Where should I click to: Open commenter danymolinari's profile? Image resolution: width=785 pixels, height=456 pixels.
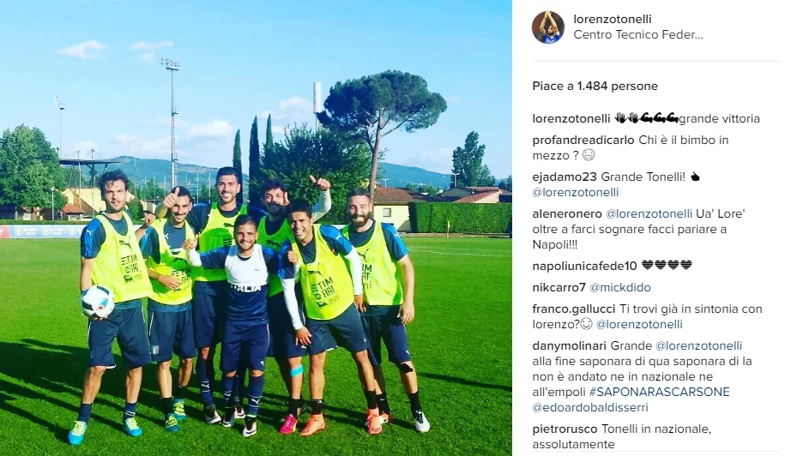[x=569, y=346]
